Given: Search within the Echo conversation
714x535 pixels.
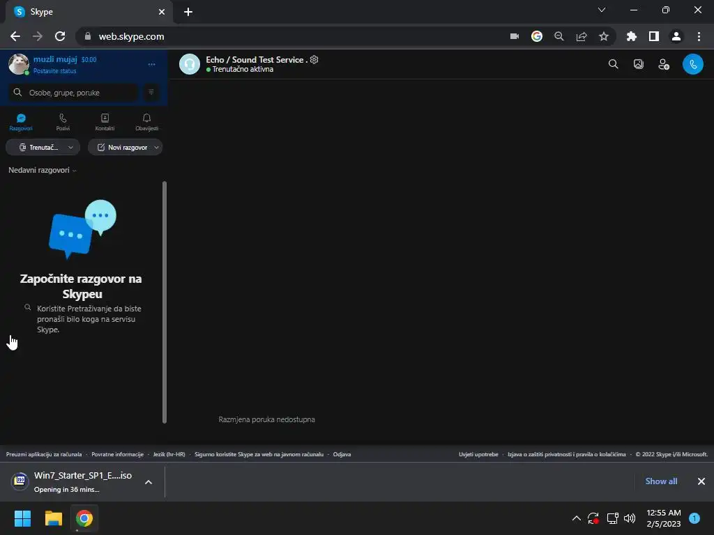Looking at the screenshot, I should click(614, 64).
